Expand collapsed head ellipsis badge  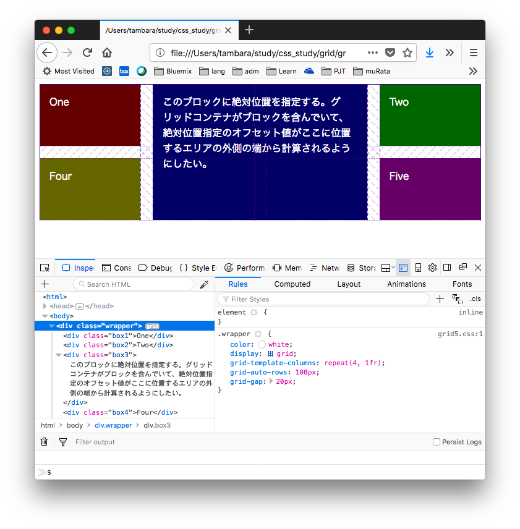80,307
